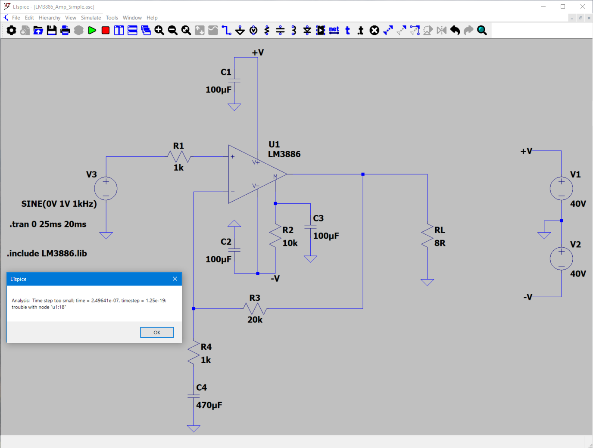Open the Help menu
The width and height of the screenshot is (593, 448).
[x=152, y=18]
